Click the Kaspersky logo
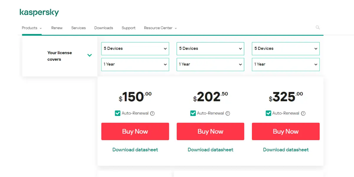Viewport: 354px width, 177px height. pos(39,12)
